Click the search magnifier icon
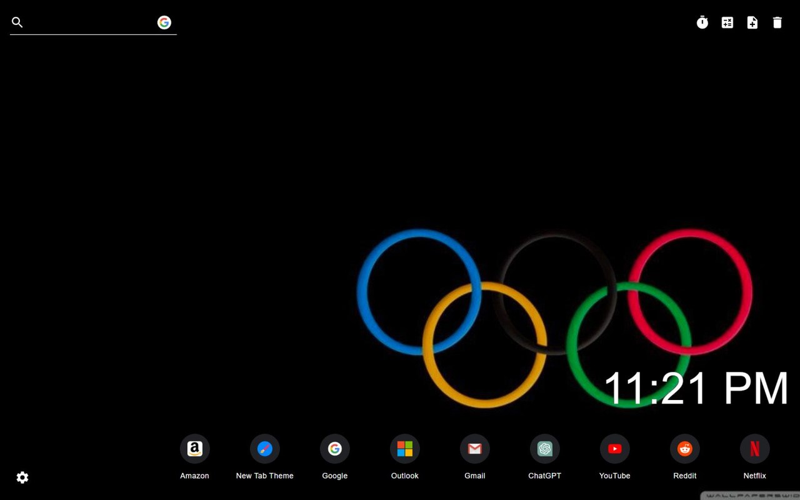The height and width of the screenshot is (500, 800). pos(17,22)
